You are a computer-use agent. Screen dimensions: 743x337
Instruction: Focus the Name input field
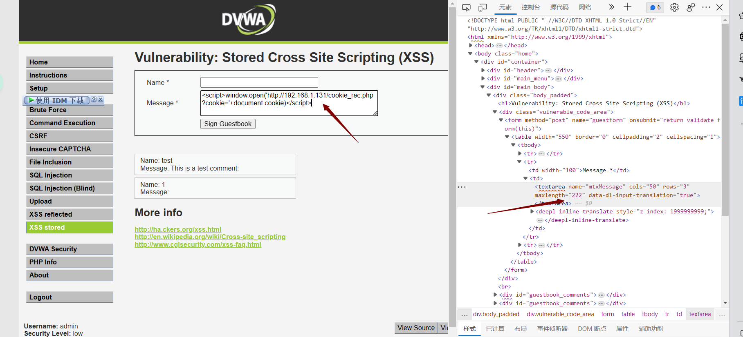tap(259, 82)
